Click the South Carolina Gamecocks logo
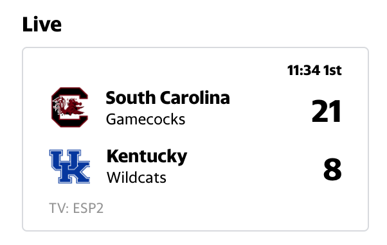 [x=69, y=107]
